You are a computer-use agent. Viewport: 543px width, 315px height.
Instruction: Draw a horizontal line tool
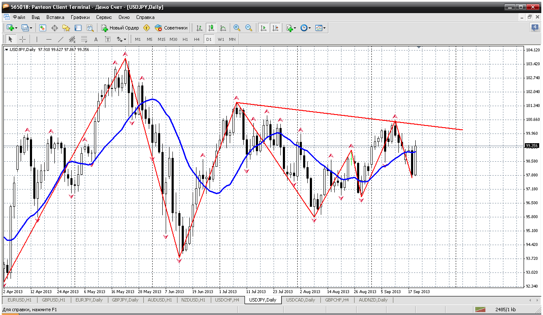pos(48,39)
